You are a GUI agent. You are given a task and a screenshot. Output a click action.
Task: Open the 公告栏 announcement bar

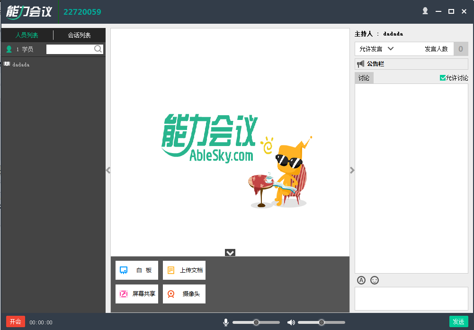(411, 64)
